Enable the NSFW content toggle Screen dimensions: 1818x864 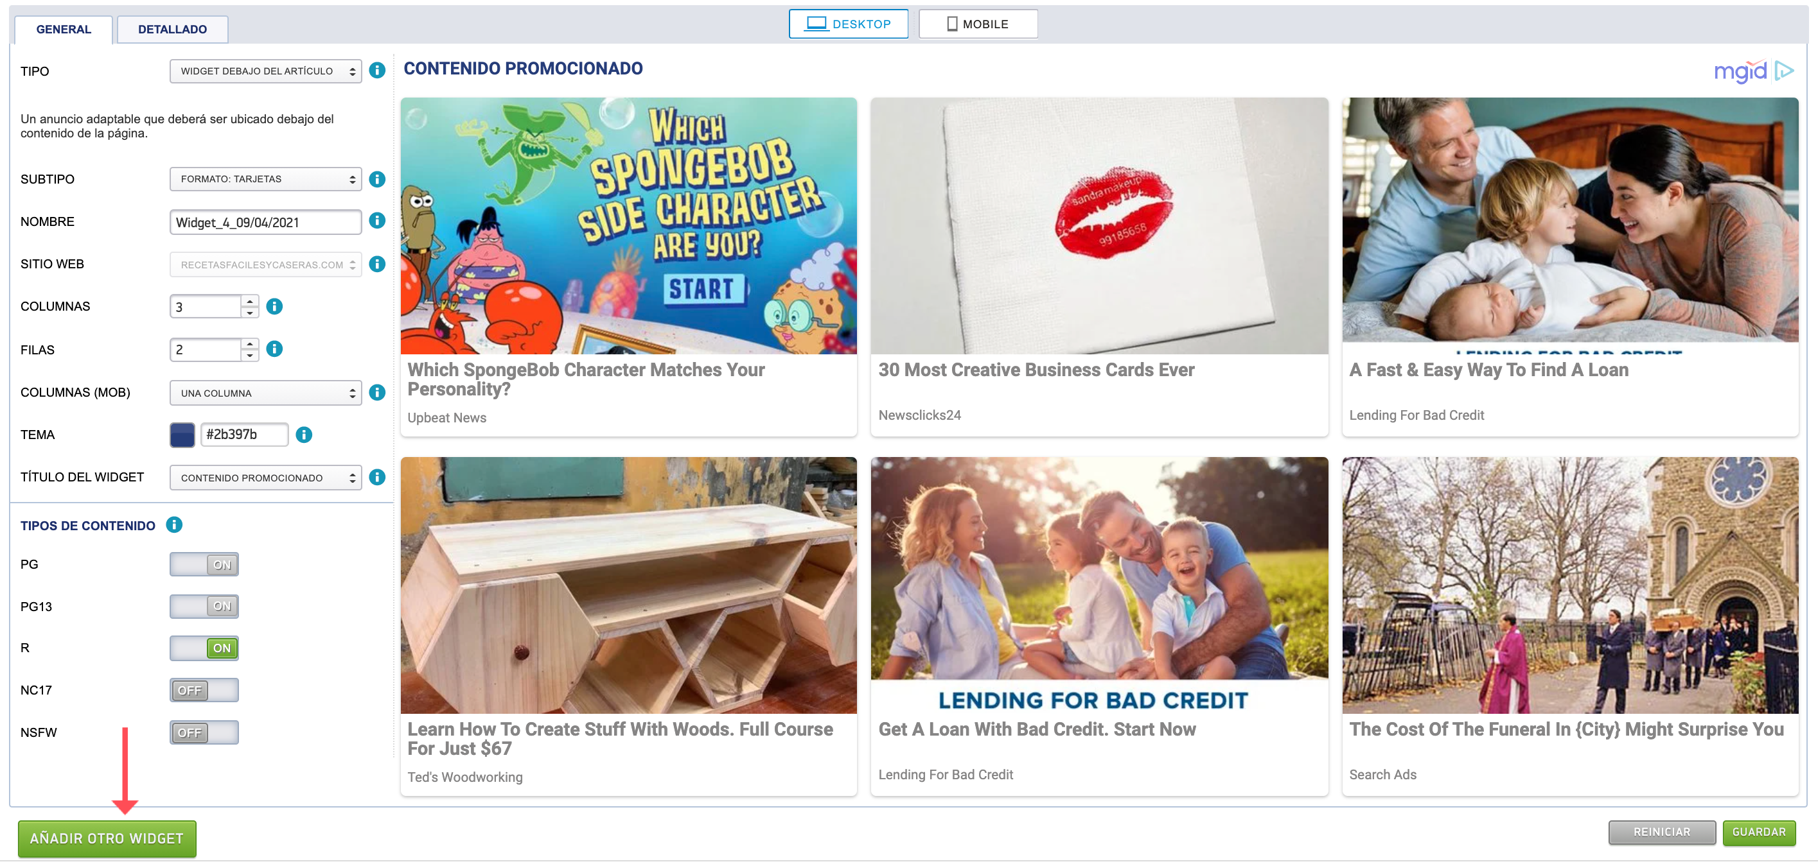click(204, 733)
